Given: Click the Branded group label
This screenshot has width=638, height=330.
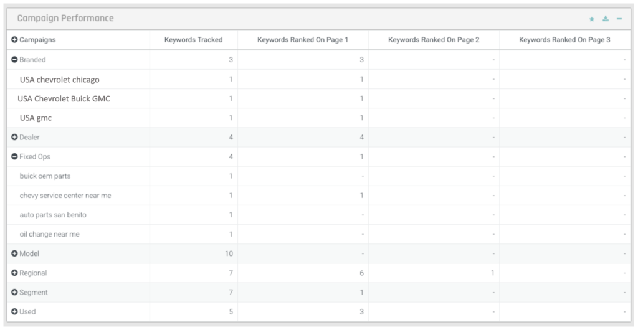Looking at the screenshot, I should (32, 60).
